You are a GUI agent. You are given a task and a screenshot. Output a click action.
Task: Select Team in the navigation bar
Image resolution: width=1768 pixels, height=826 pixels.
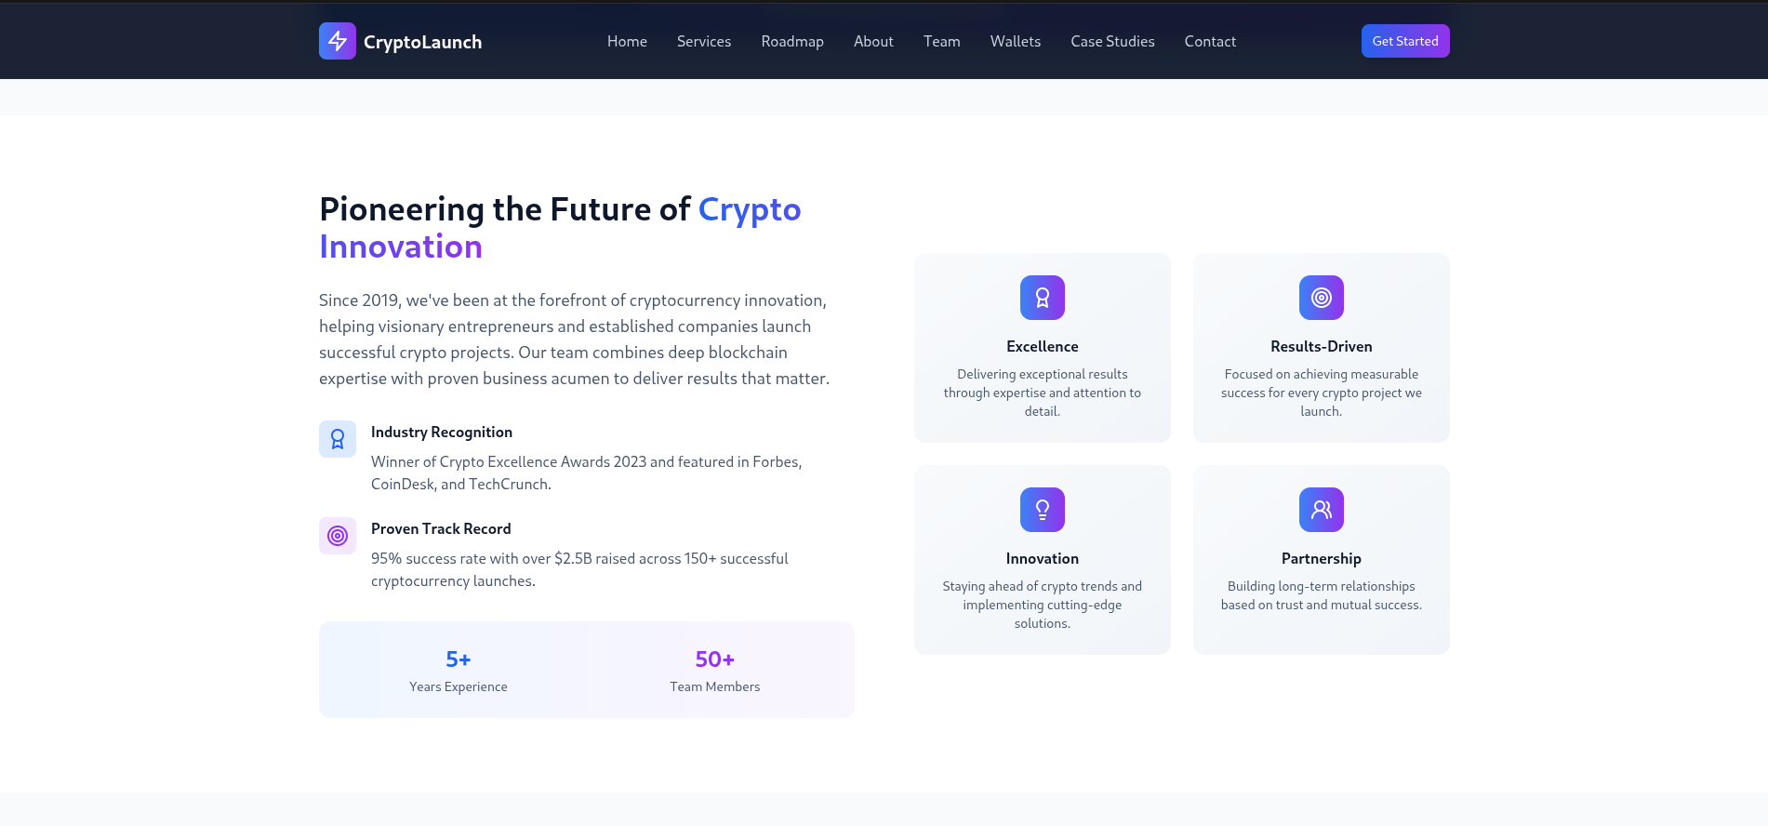(941, 42)
